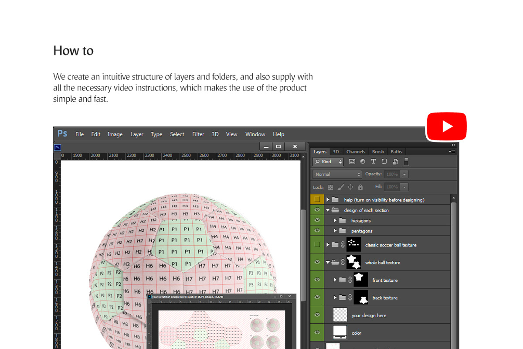Select the type layer filter icon

pyautogui.click(x=374, y=161)
